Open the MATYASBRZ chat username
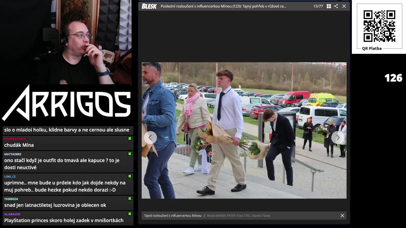Viewport: 406px width, 228px height. (13, 154)
